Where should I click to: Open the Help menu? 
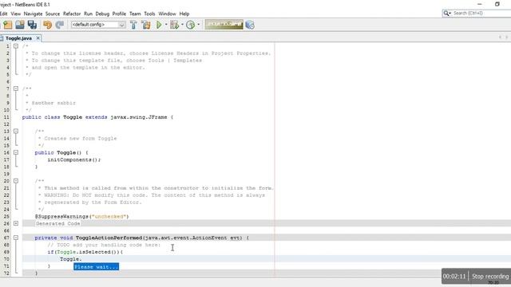click(x=184, y=14)
